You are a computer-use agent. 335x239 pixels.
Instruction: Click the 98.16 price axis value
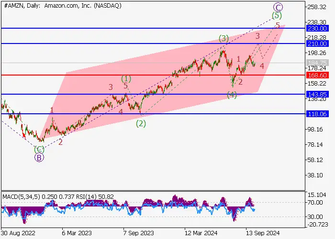315,130
